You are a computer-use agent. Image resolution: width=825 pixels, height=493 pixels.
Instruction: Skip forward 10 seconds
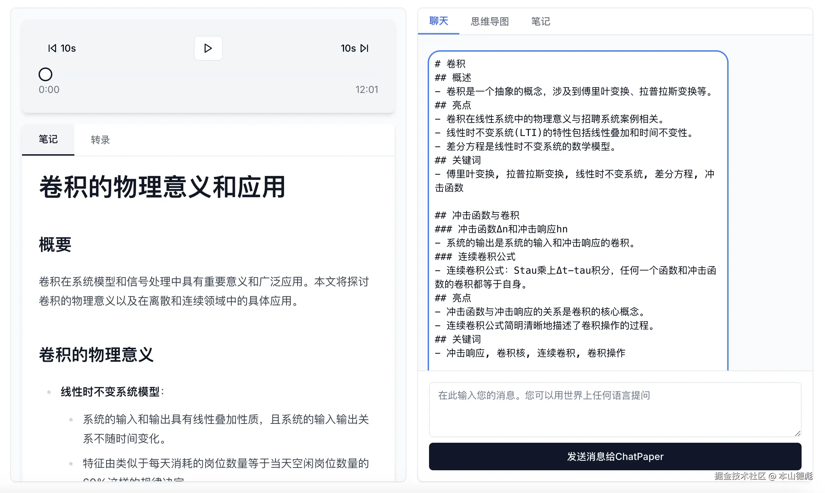point(354,48)
